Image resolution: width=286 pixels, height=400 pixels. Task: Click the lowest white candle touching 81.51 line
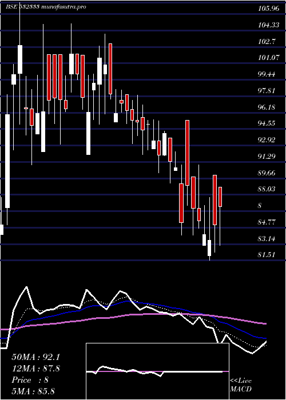tap(209, 248)
